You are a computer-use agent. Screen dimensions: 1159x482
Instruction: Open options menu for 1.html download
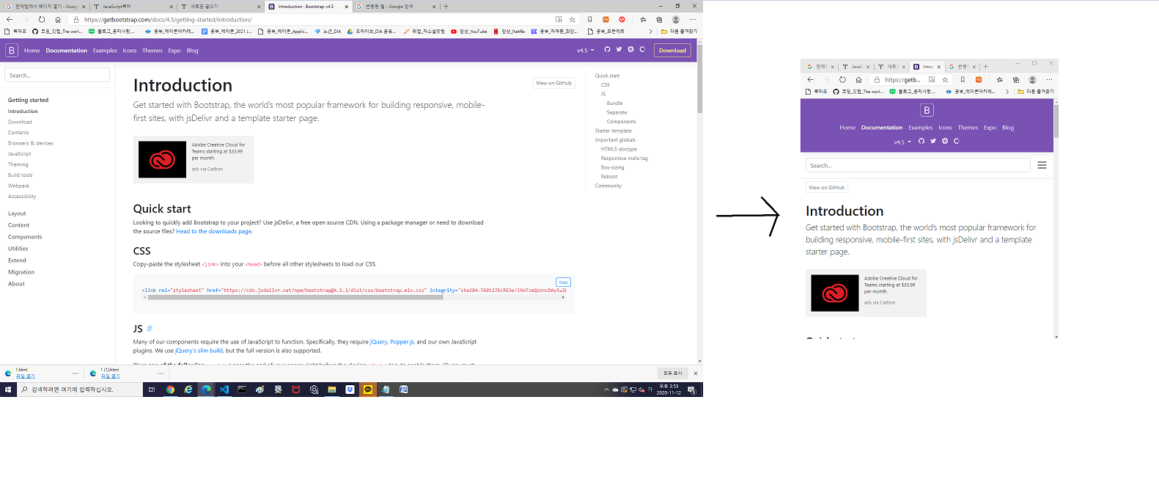pyautogui.click(x=76, y=373)
